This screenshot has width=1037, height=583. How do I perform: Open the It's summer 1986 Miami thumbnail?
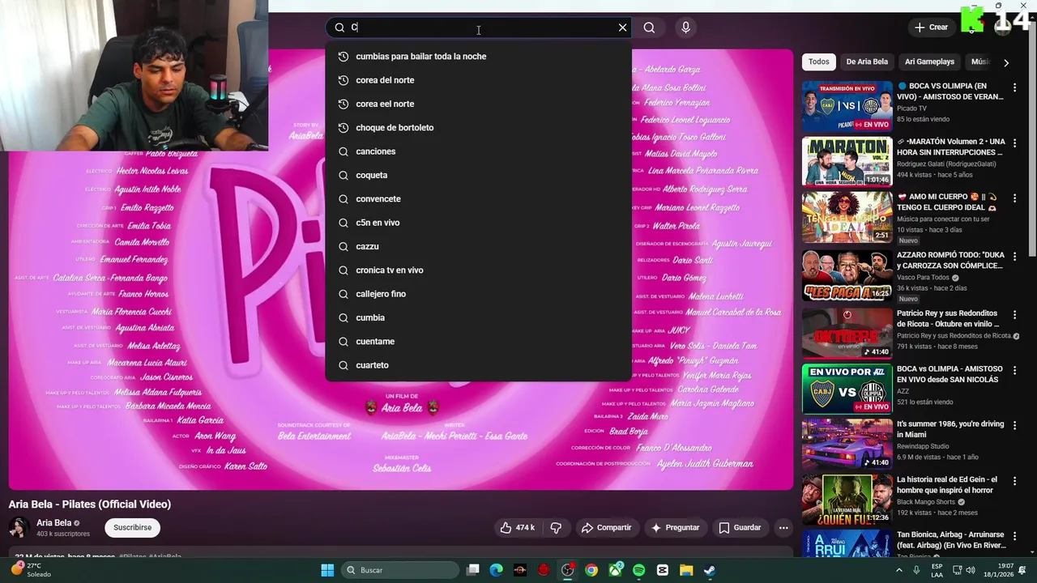click(x=847, y=444)
